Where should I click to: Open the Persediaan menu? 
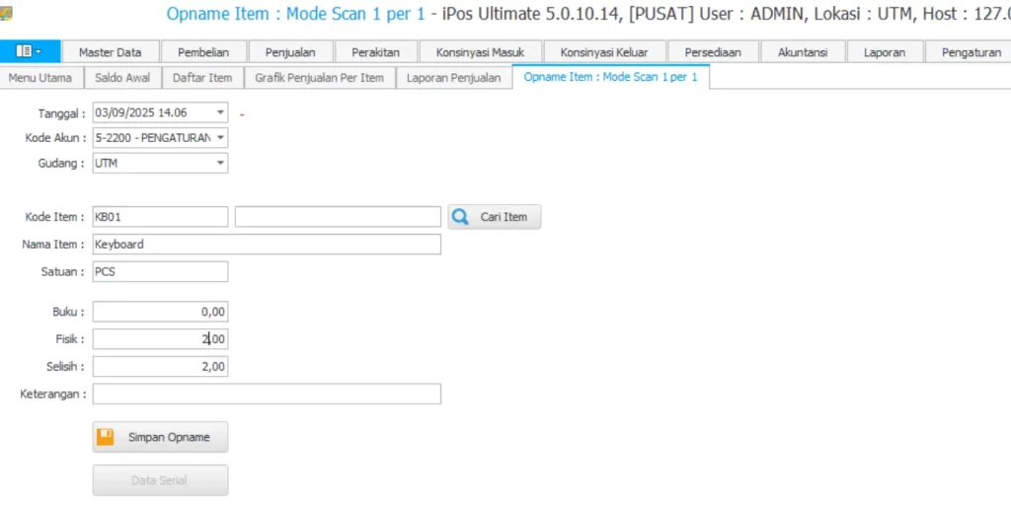click(712, 52)
